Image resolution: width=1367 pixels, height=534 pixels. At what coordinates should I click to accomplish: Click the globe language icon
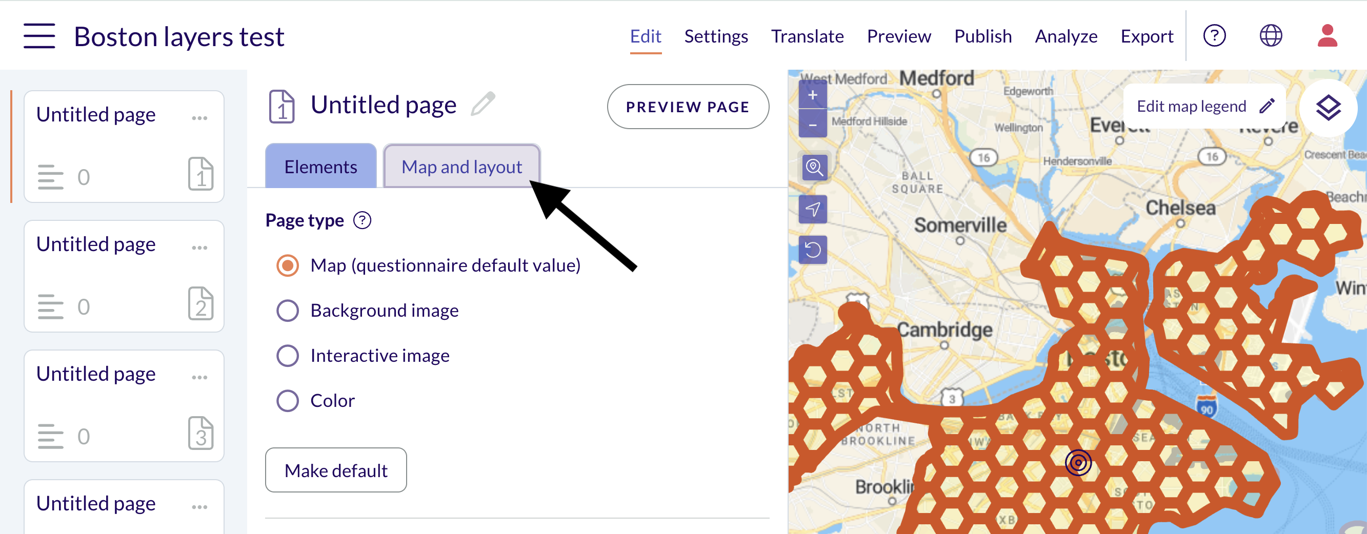(1271, 36)
